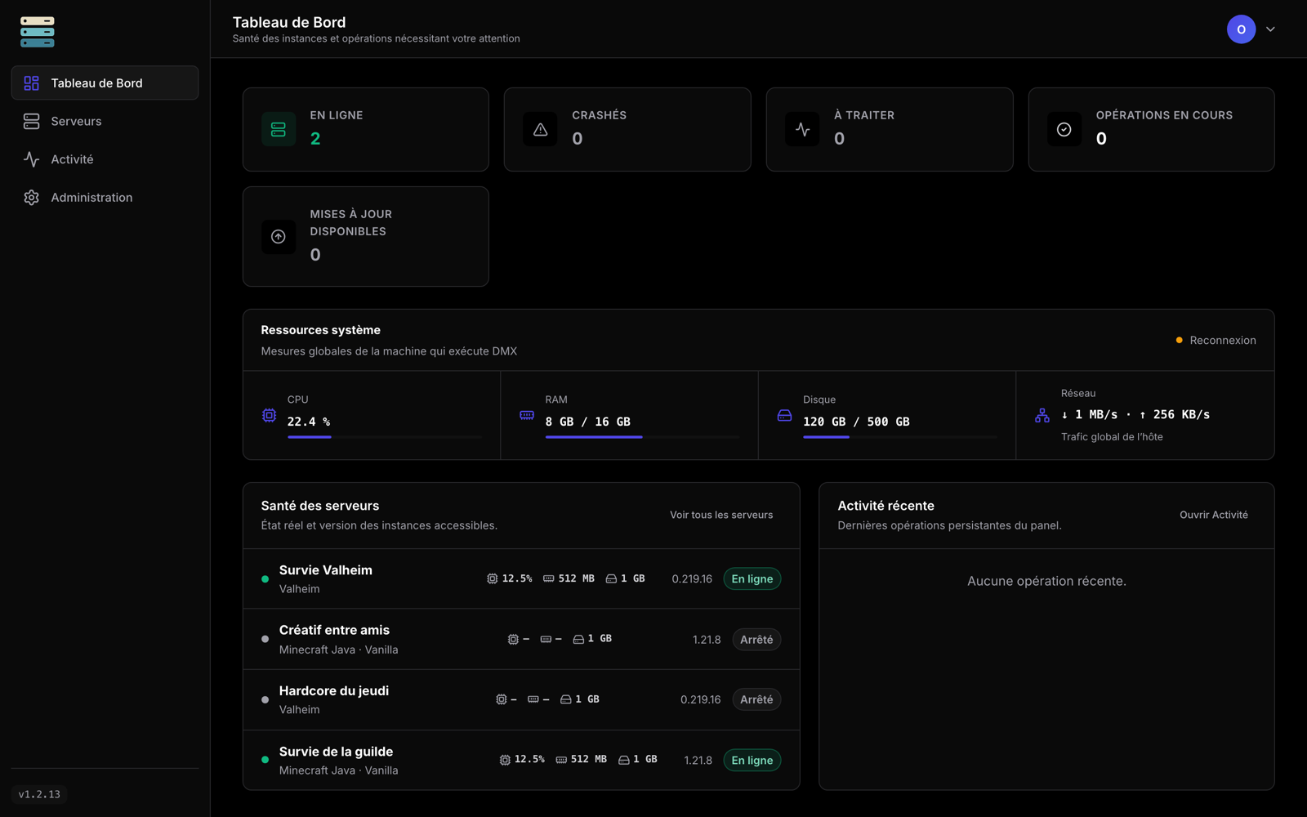
Task: Click version 0.219.16 in Survie Valheim row
Action: click(x=692, y=578)
